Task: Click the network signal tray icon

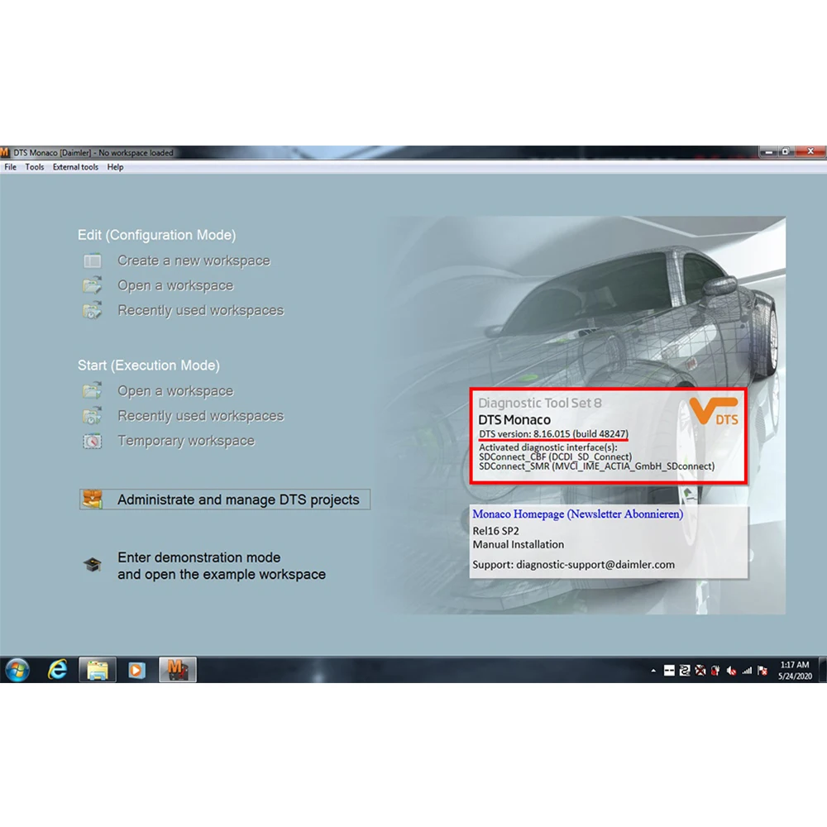Action: click(747, 671)
